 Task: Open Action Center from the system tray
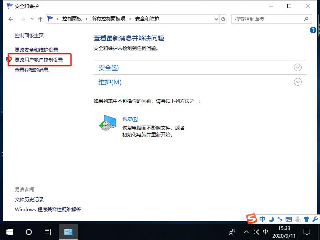coord(306,232)
